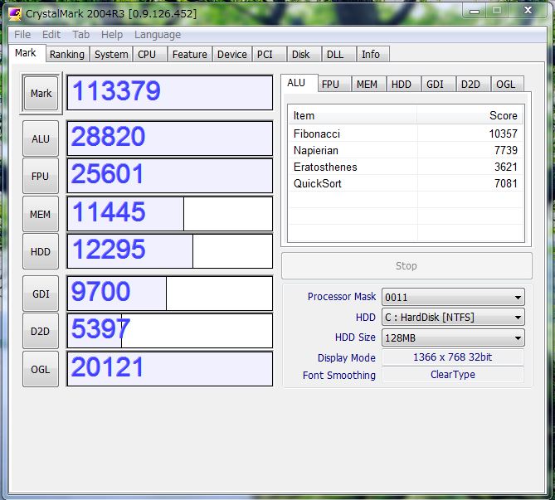Open the File menu
Viewport: 555px width, 500px height.
[x=22, y=35]
